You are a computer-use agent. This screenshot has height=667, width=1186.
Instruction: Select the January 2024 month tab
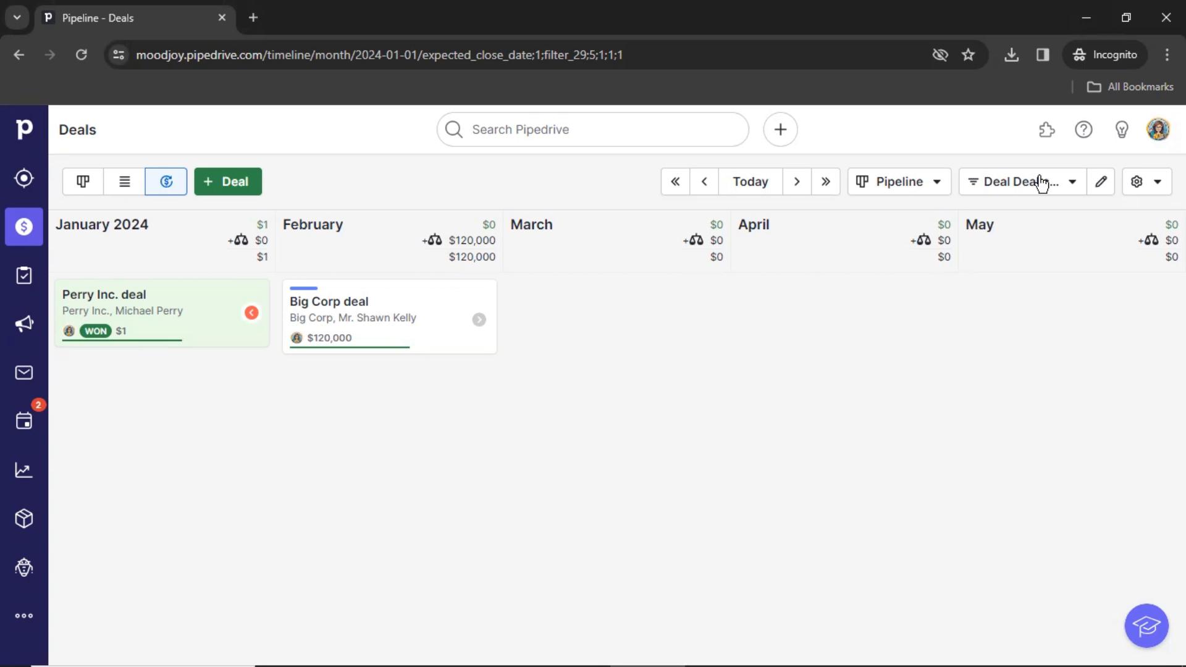point(101,224)
